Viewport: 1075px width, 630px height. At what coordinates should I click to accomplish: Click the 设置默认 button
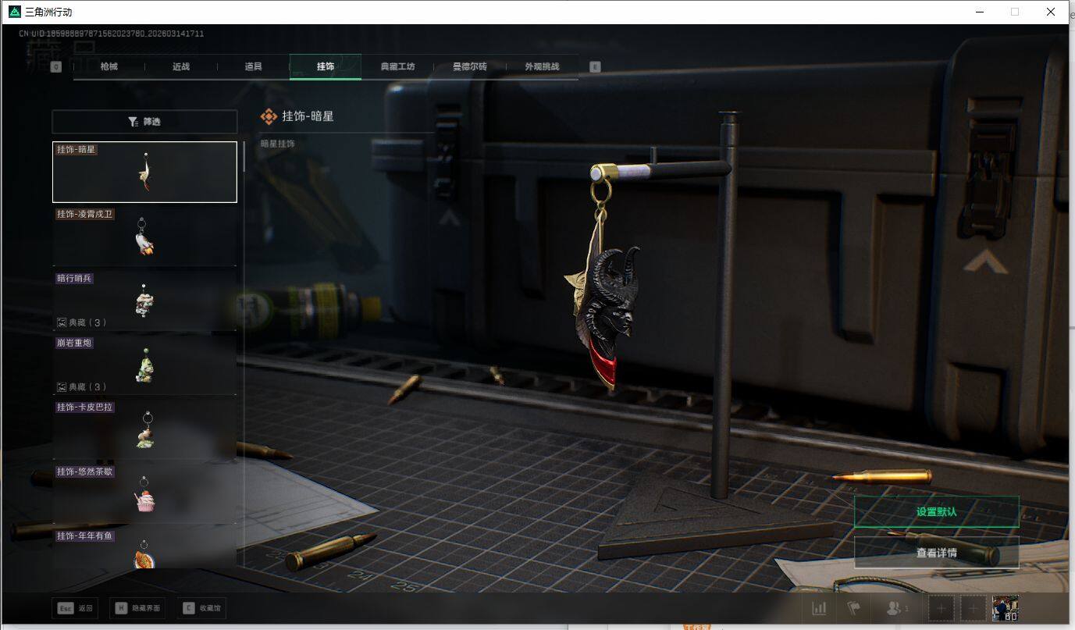click(x=937, y=512)
